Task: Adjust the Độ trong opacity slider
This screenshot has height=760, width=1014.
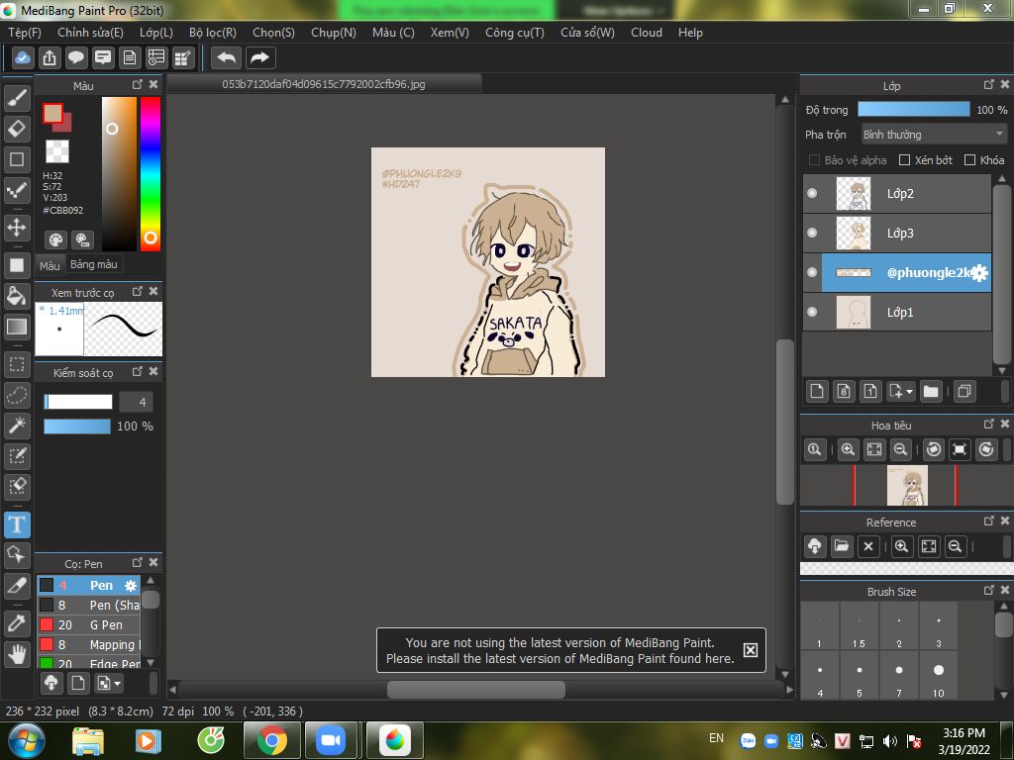Action: [x=914, y=109]
